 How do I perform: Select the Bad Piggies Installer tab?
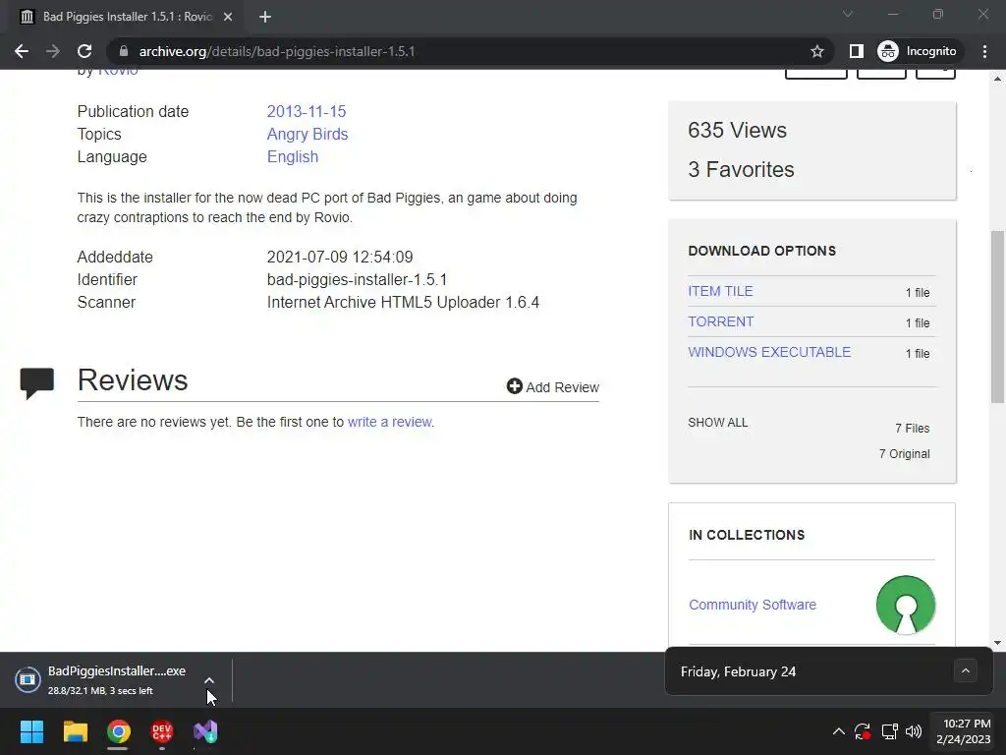click(127, 17)
